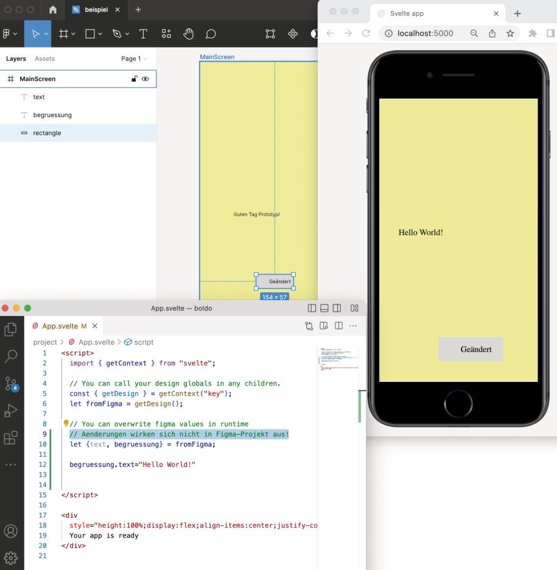
Task: Open VS Code Extensions view
Action: pyautogui.click(x=10, y=438)
